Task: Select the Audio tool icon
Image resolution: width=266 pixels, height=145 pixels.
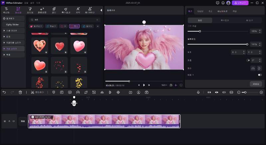Action: [x=30, y=10]
